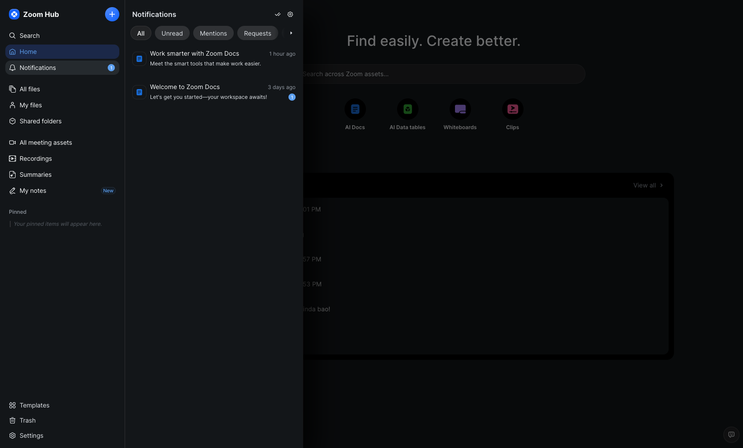Viewport: 743px width, 448px height.
Task: Expand more filter tabs with right arrow
Action: coord(291,33)
